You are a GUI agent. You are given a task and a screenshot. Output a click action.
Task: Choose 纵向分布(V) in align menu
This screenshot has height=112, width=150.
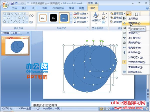pos(136,52)
